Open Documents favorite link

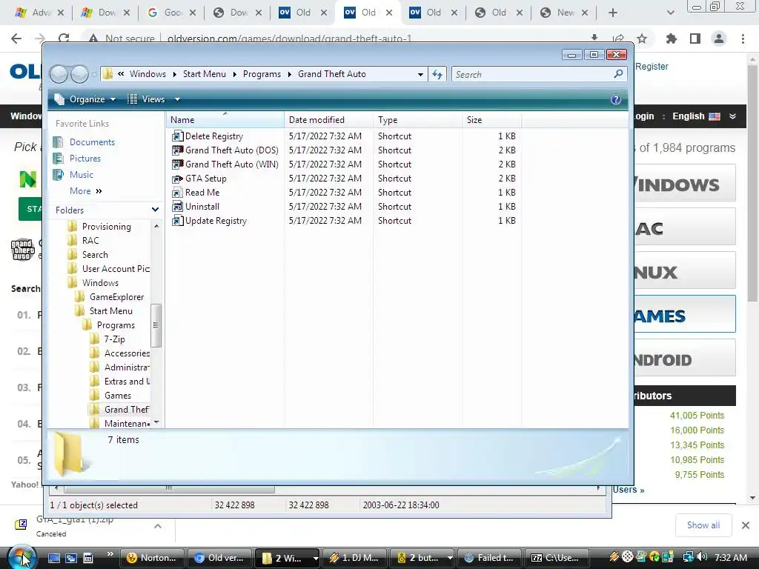click(x=92, y=142)
